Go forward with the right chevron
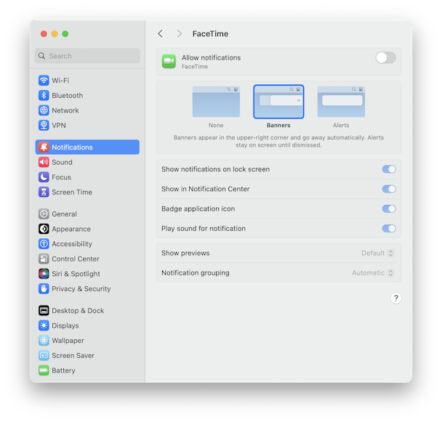The width and height of the screenshot is (442, 422). pos(180,34)
